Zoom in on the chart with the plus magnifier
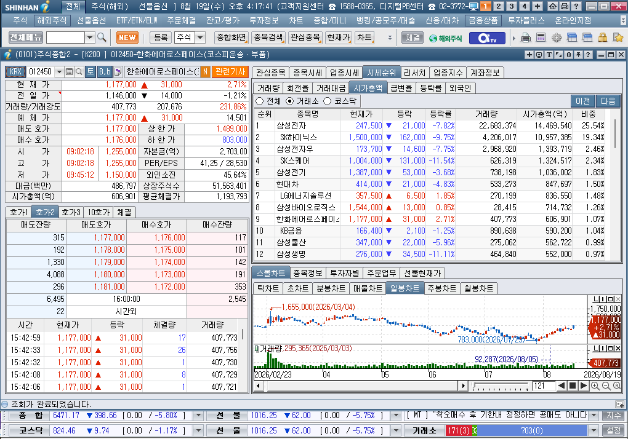 point(595,386)
